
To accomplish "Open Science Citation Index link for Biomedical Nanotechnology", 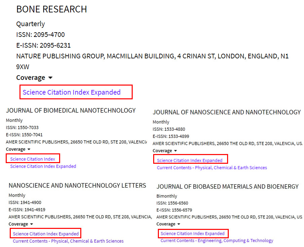I will [x=33, y=159].
